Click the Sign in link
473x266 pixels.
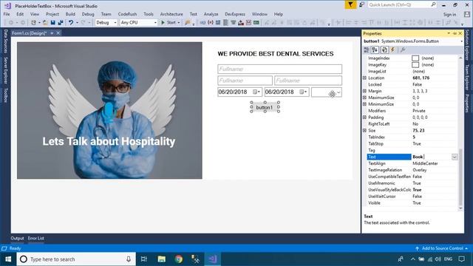[x=449, y=15]
